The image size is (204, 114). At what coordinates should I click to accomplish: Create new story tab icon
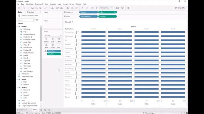49,110
